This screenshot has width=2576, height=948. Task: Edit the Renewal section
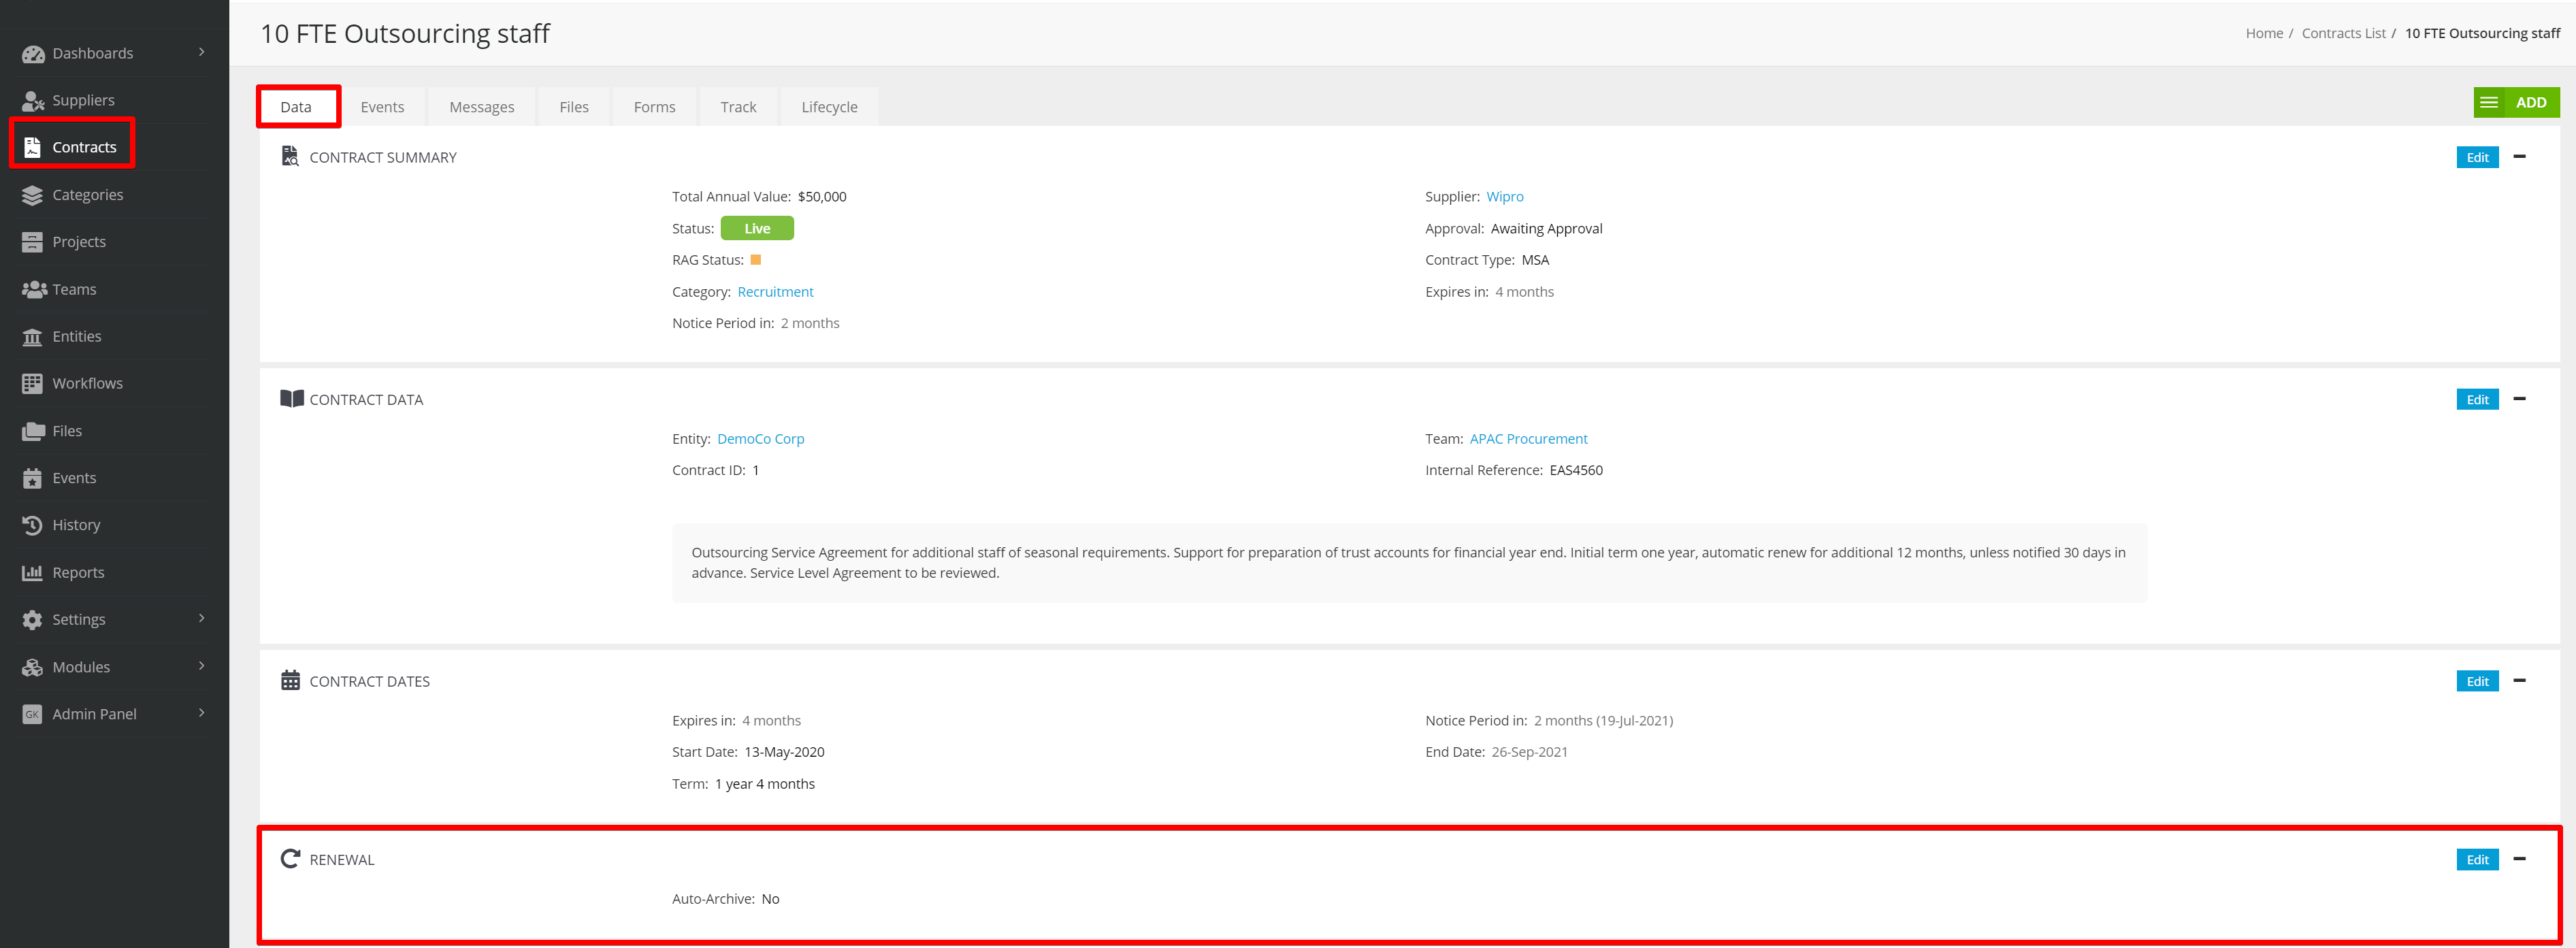(x=2477, y=859)
